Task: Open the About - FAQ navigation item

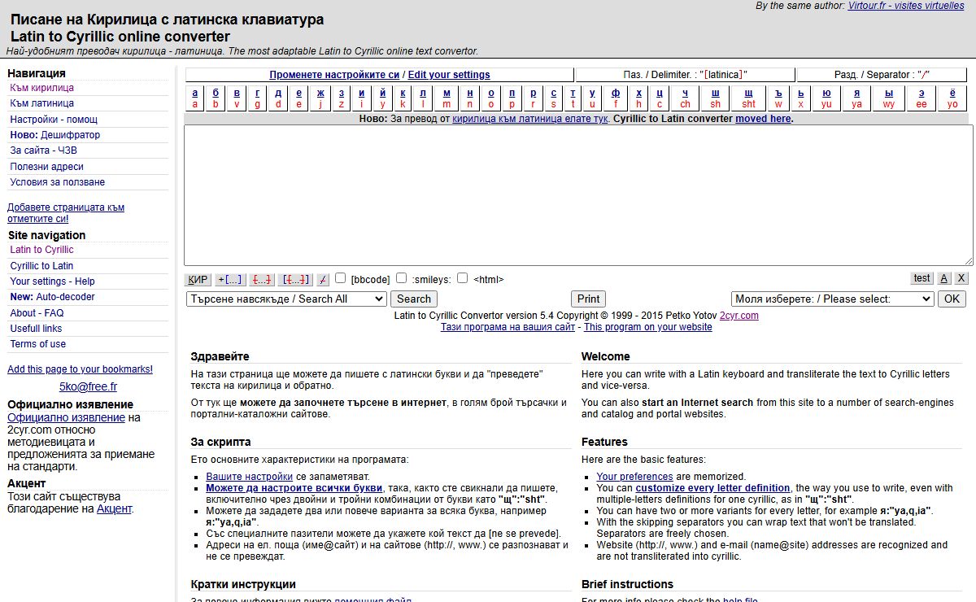Action: (x=37, y=313)
